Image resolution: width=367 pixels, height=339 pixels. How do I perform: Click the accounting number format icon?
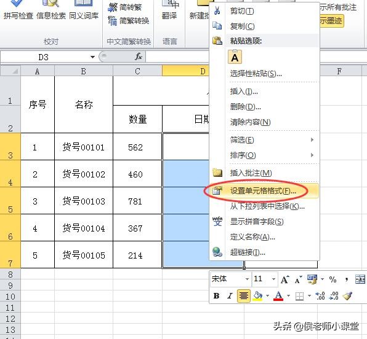click(312, 279)
